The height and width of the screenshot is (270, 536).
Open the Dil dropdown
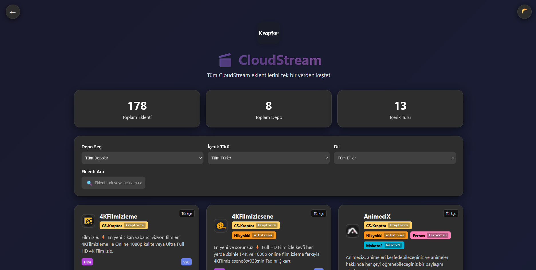coord(395,158)
